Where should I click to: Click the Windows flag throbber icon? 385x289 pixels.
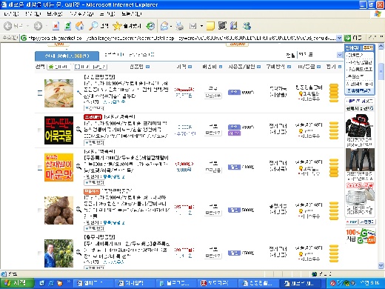coord(378,14)
